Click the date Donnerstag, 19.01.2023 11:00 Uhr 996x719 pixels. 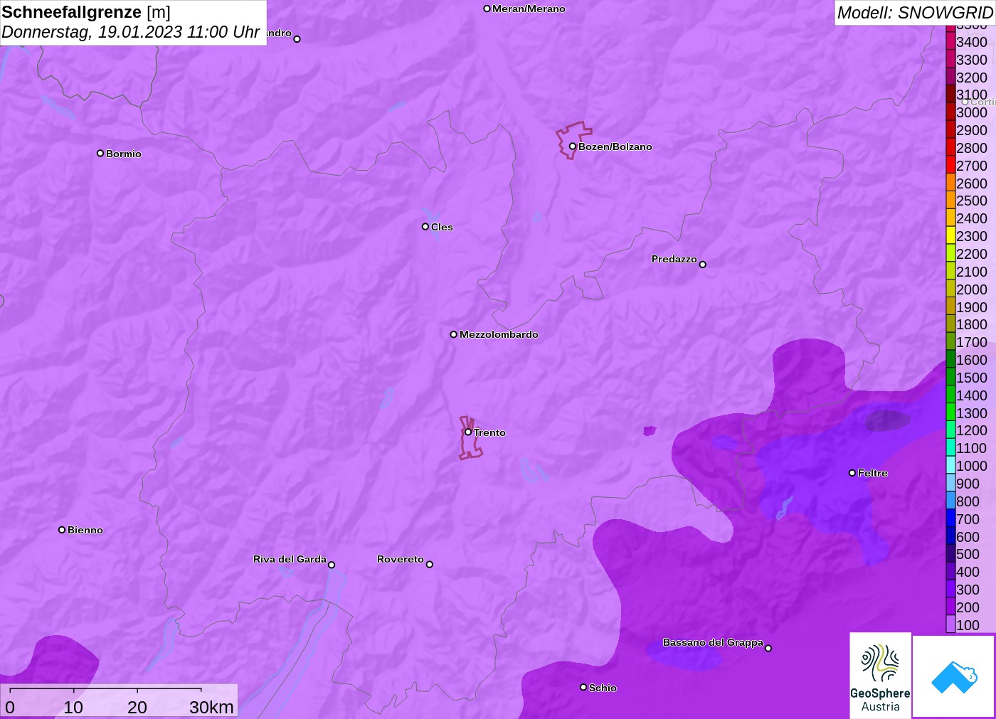point(131,32)
